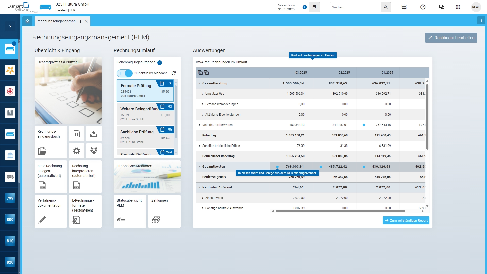Screen dimensions: 487x274
Task: Open the home tab icon
Action: coord(27,21)
